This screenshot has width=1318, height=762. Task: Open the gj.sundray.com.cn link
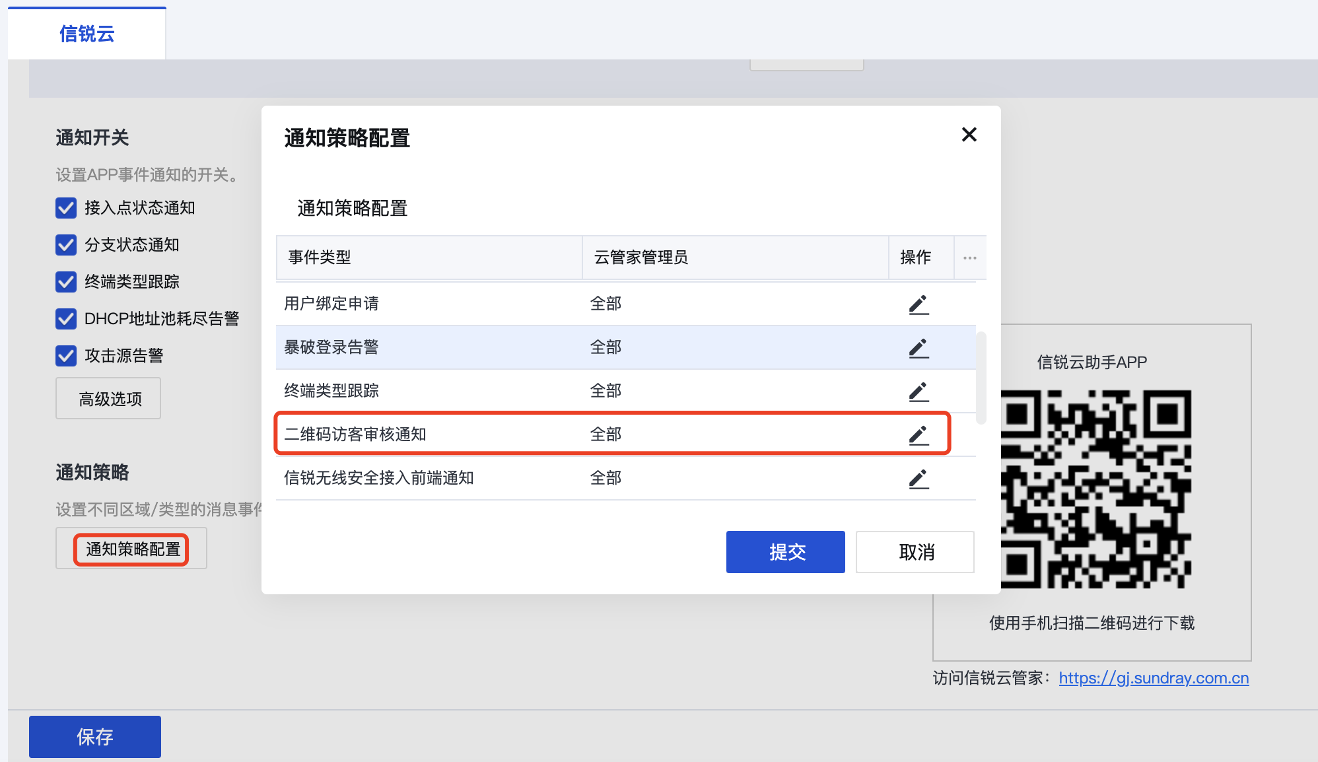point(1154,678)
